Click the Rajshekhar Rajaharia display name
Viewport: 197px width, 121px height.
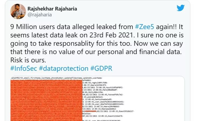(52, 8)
